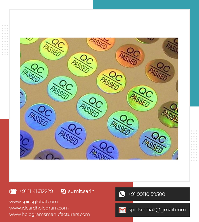
Task: Click the Skype icon next to sumit.sarin
Action: click(x=63, y=191)
